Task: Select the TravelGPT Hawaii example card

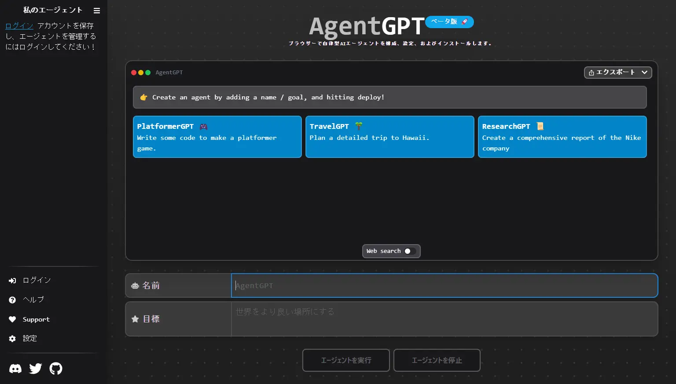Action: click(x=389, y=137)
